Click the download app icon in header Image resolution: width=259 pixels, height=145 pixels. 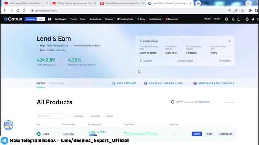coord(239,19)
